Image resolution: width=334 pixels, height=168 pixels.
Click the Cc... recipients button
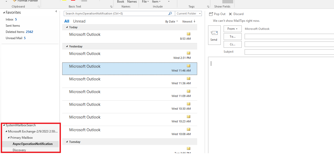[233, 44]
